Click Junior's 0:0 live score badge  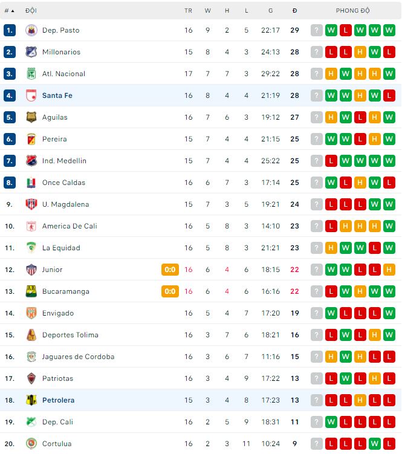pyautogui.click(x=170, y=270)
